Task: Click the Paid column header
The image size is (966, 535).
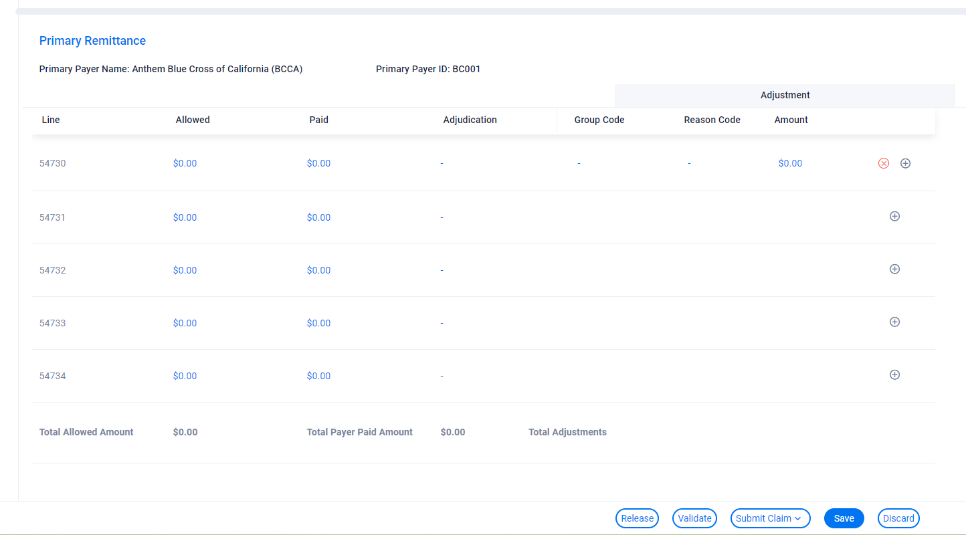Action: coord(319,120)
